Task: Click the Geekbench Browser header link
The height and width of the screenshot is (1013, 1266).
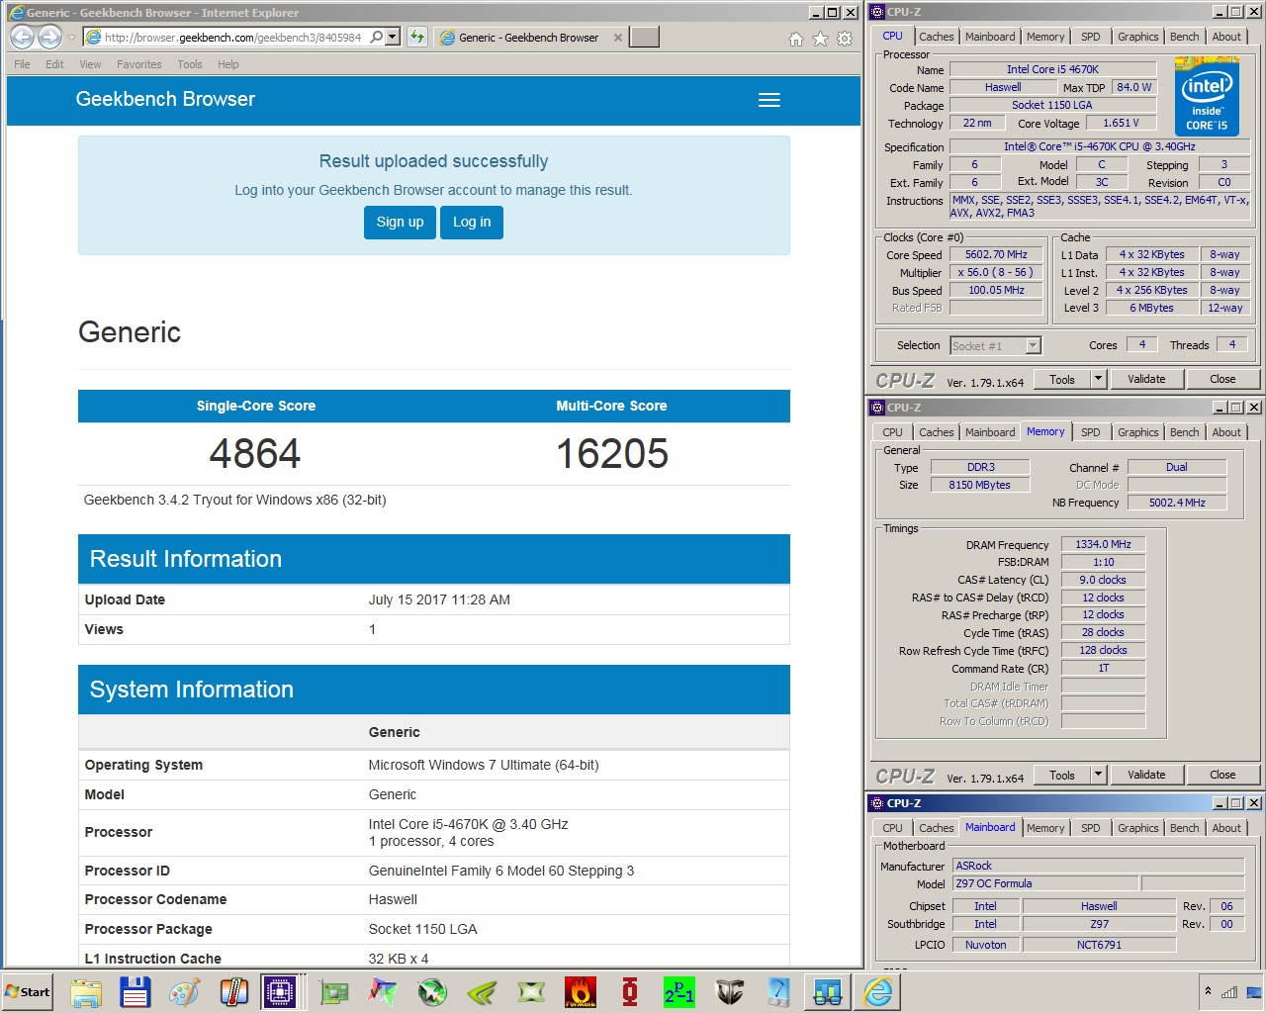Action: tap(165, 99)
